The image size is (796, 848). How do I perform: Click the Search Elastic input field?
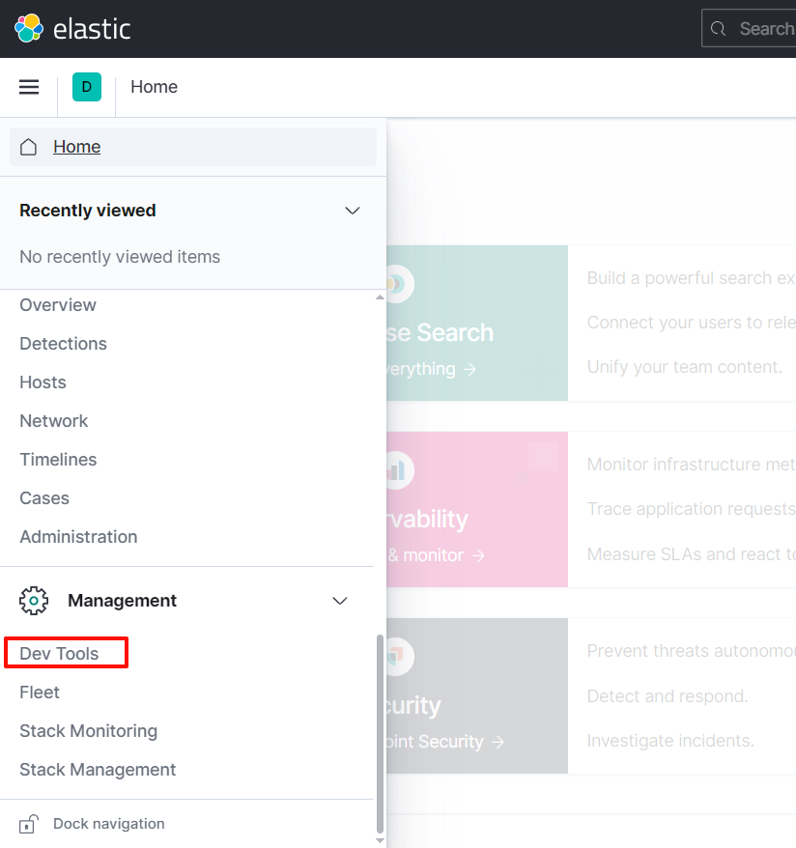(749, 29)
